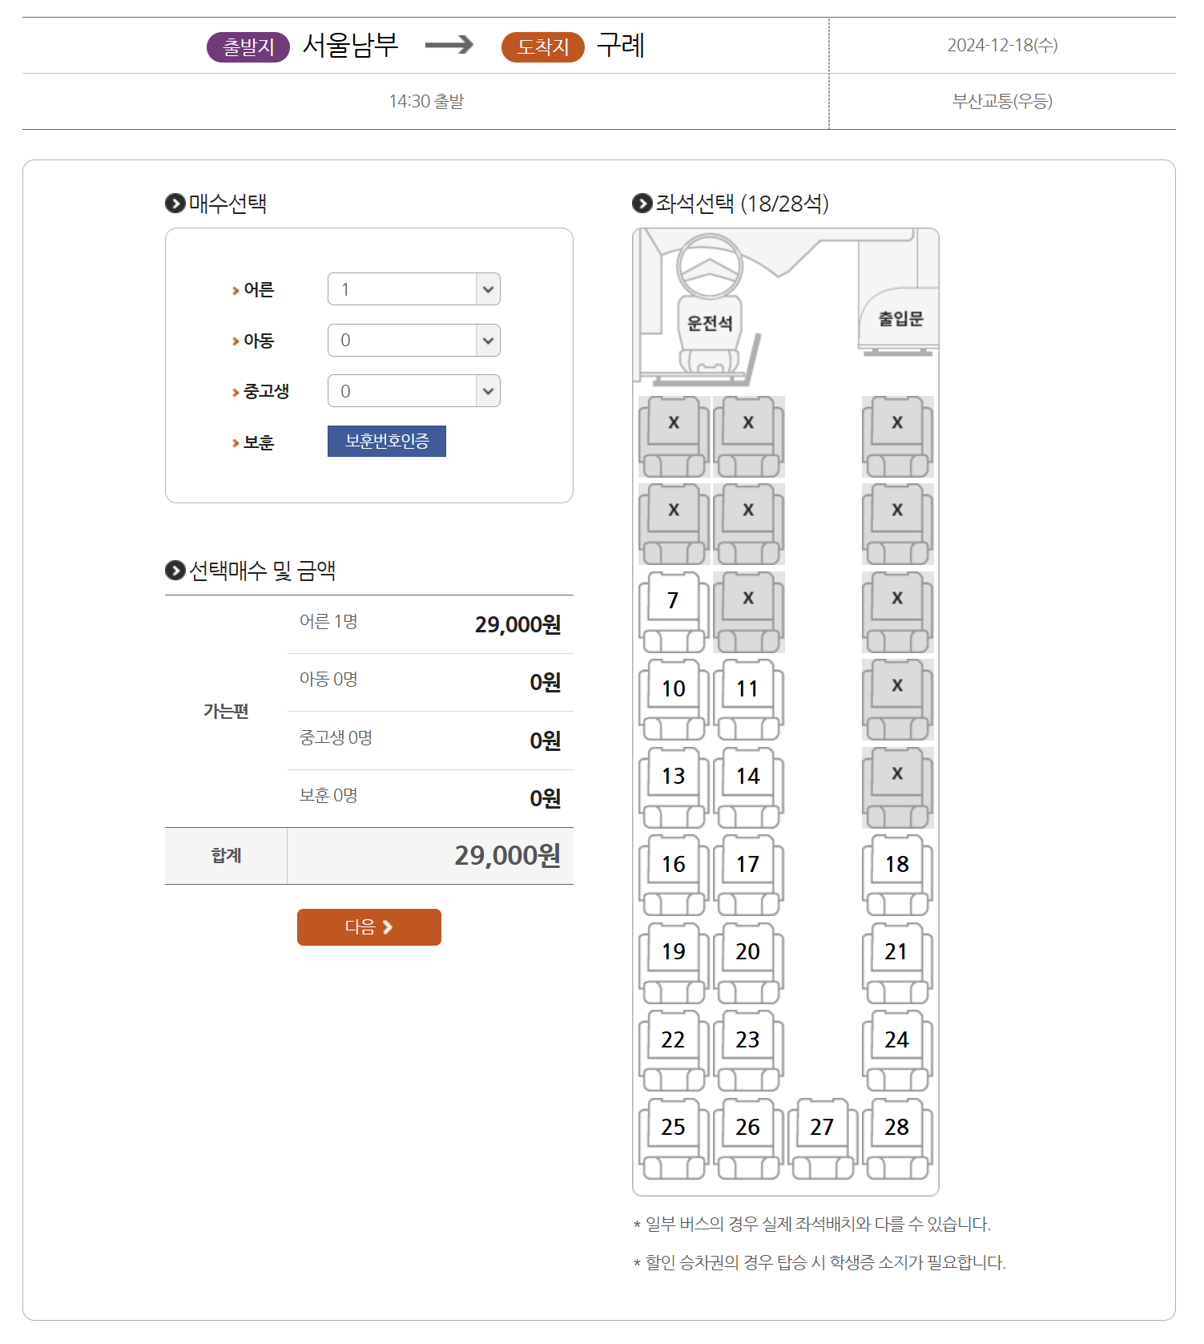Viewport: 1204px width, 1344px height.
Task: Click the 좌석선택 (18/28석) heading
Action: point(742,204)
